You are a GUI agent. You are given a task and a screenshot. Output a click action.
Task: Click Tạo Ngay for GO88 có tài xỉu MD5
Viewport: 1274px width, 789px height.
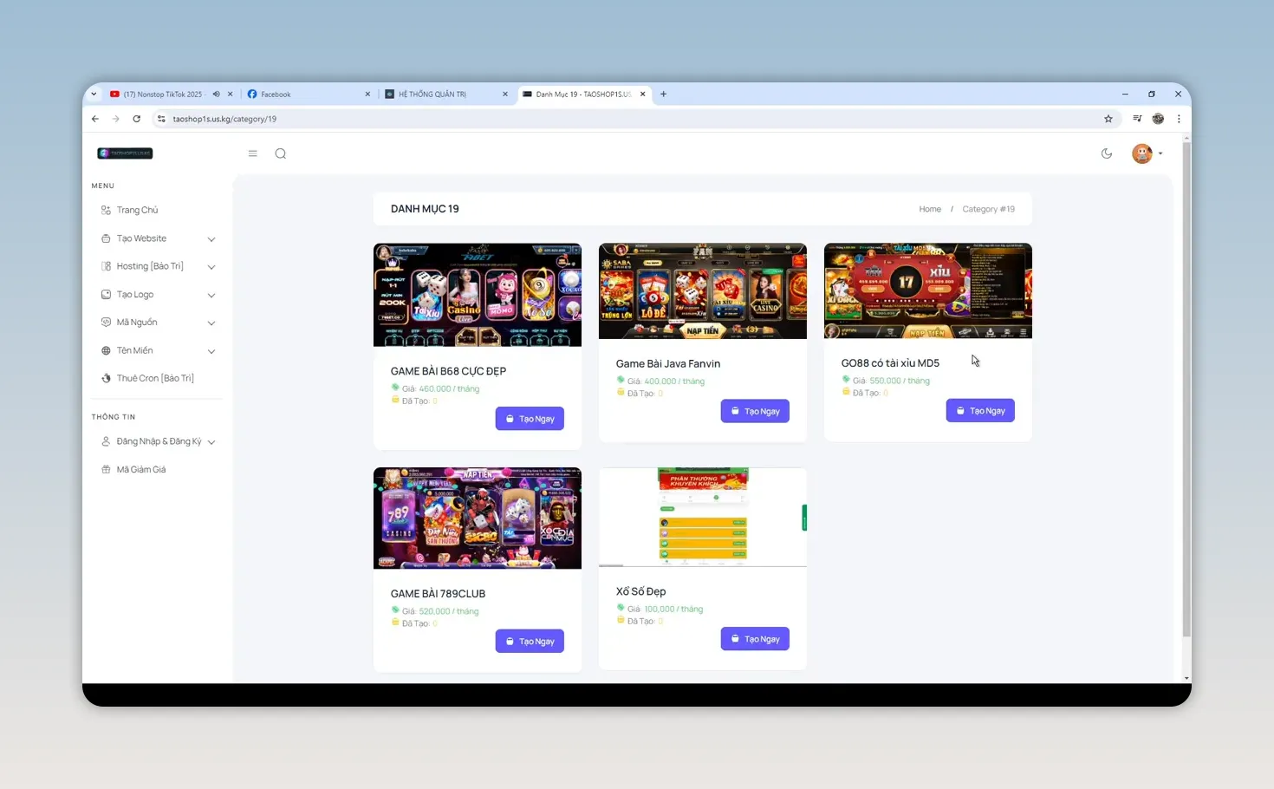[x=980, y=411]
